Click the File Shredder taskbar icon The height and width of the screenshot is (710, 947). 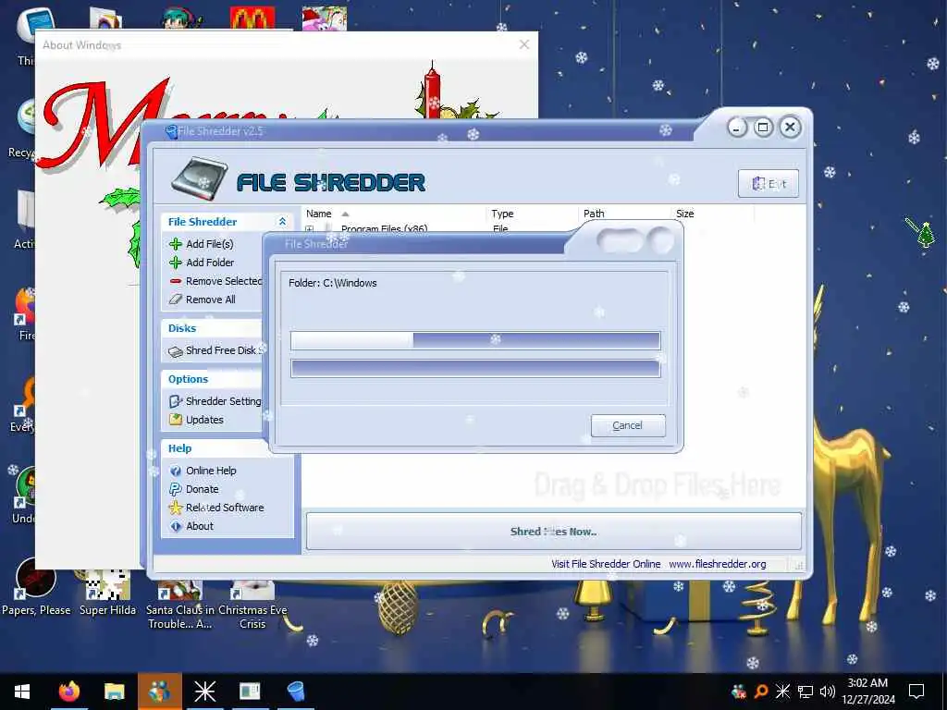(295, 691)
